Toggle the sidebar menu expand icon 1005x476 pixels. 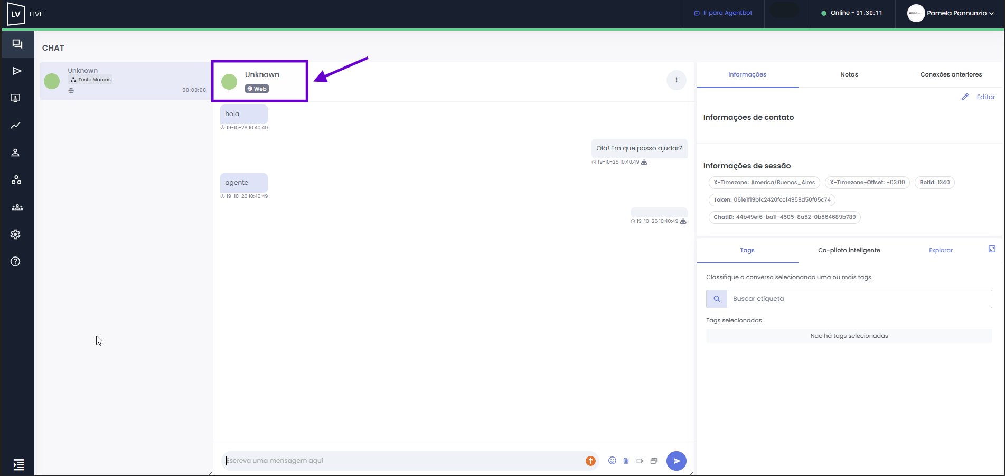pos(18,464)
